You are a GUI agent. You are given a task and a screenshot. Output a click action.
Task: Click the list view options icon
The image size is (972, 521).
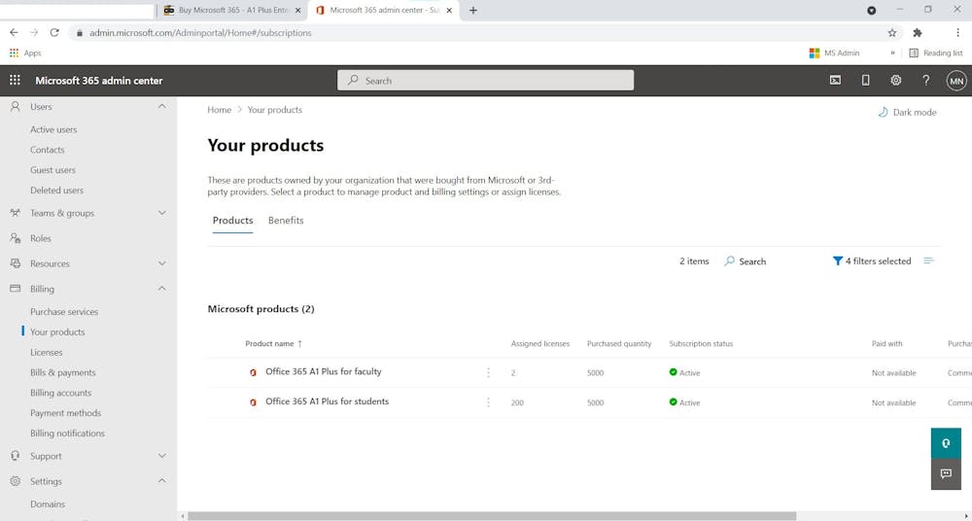(x=928, y=260)
